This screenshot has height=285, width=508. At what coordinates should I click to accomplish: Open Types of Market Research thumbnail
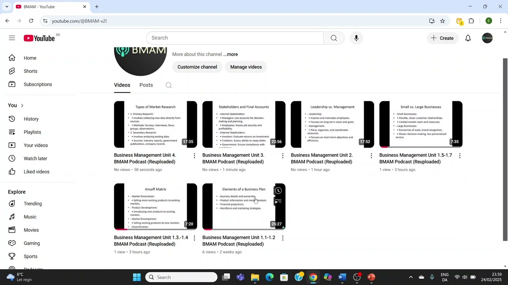click(156, 124)
